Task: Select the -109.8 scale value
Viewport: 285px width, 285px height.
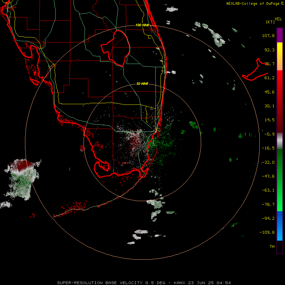Action: pos(267,232)
